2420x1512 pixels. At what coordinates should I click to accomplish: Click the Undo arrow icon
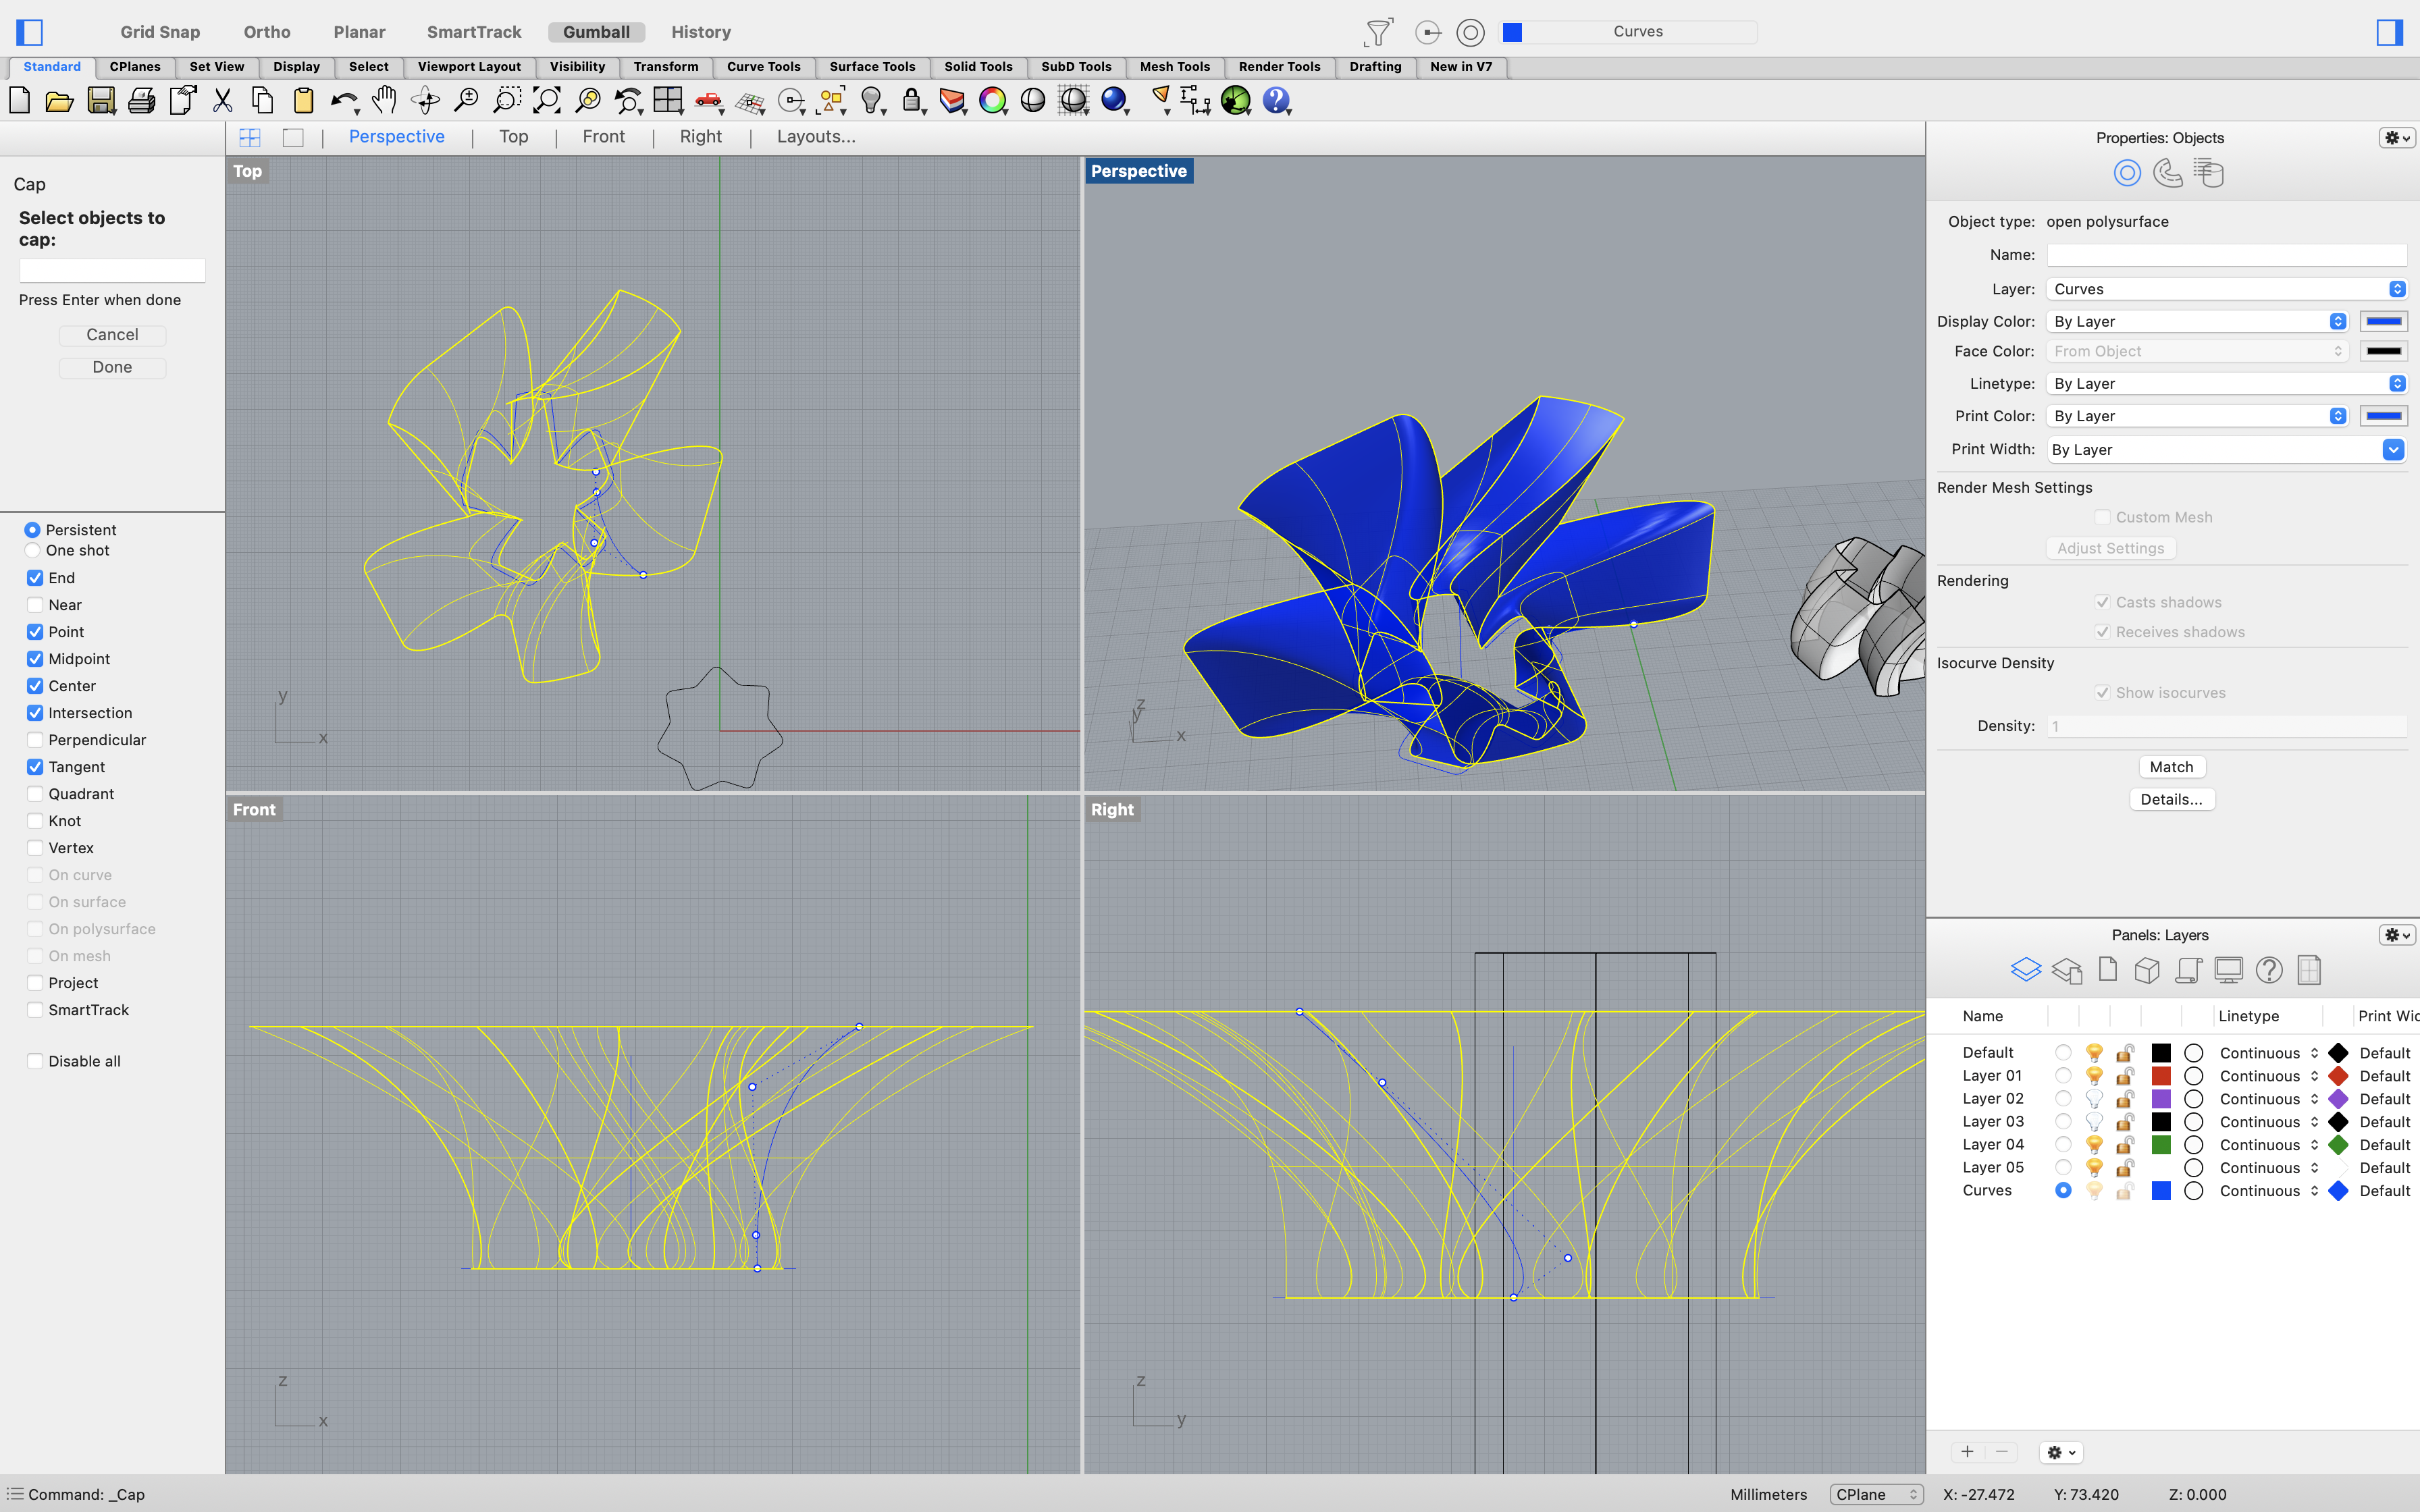coord(343,100)
